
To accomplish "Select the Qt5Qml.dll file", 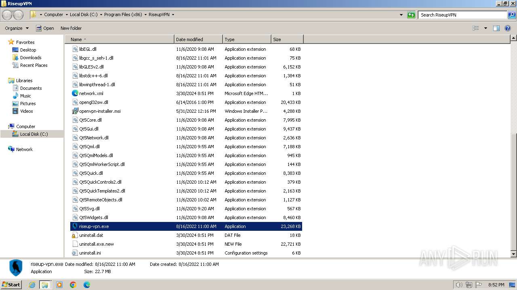I will pyautogui.click(x=89, y=147).
